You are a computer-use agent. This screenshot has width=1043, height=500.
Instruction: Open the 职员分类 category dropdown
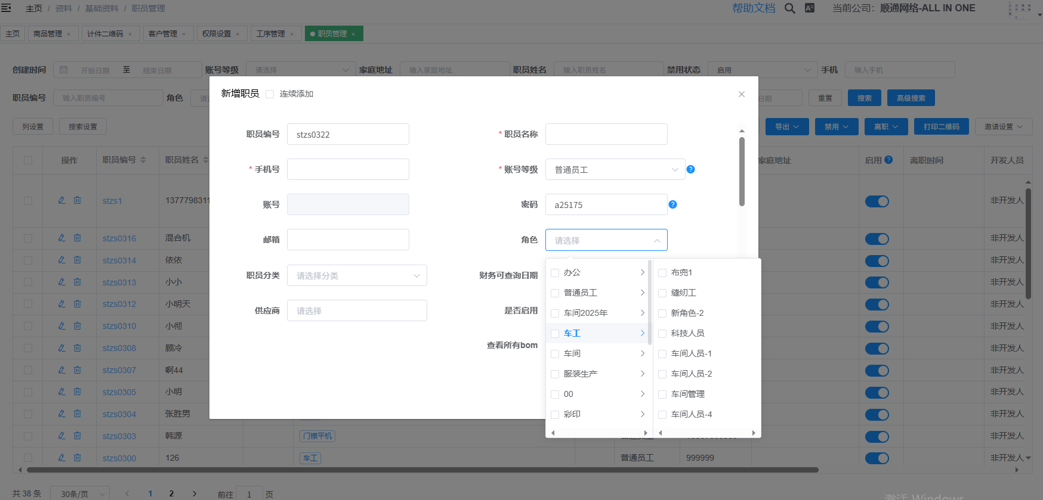tap(356, 275)
